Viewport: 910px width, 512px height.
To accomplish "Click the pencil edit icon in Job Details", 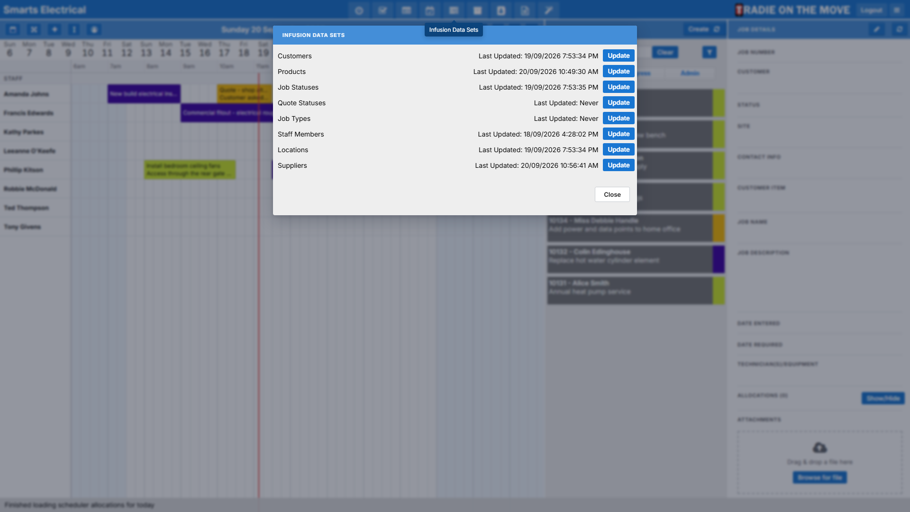I will pos(876,29).
